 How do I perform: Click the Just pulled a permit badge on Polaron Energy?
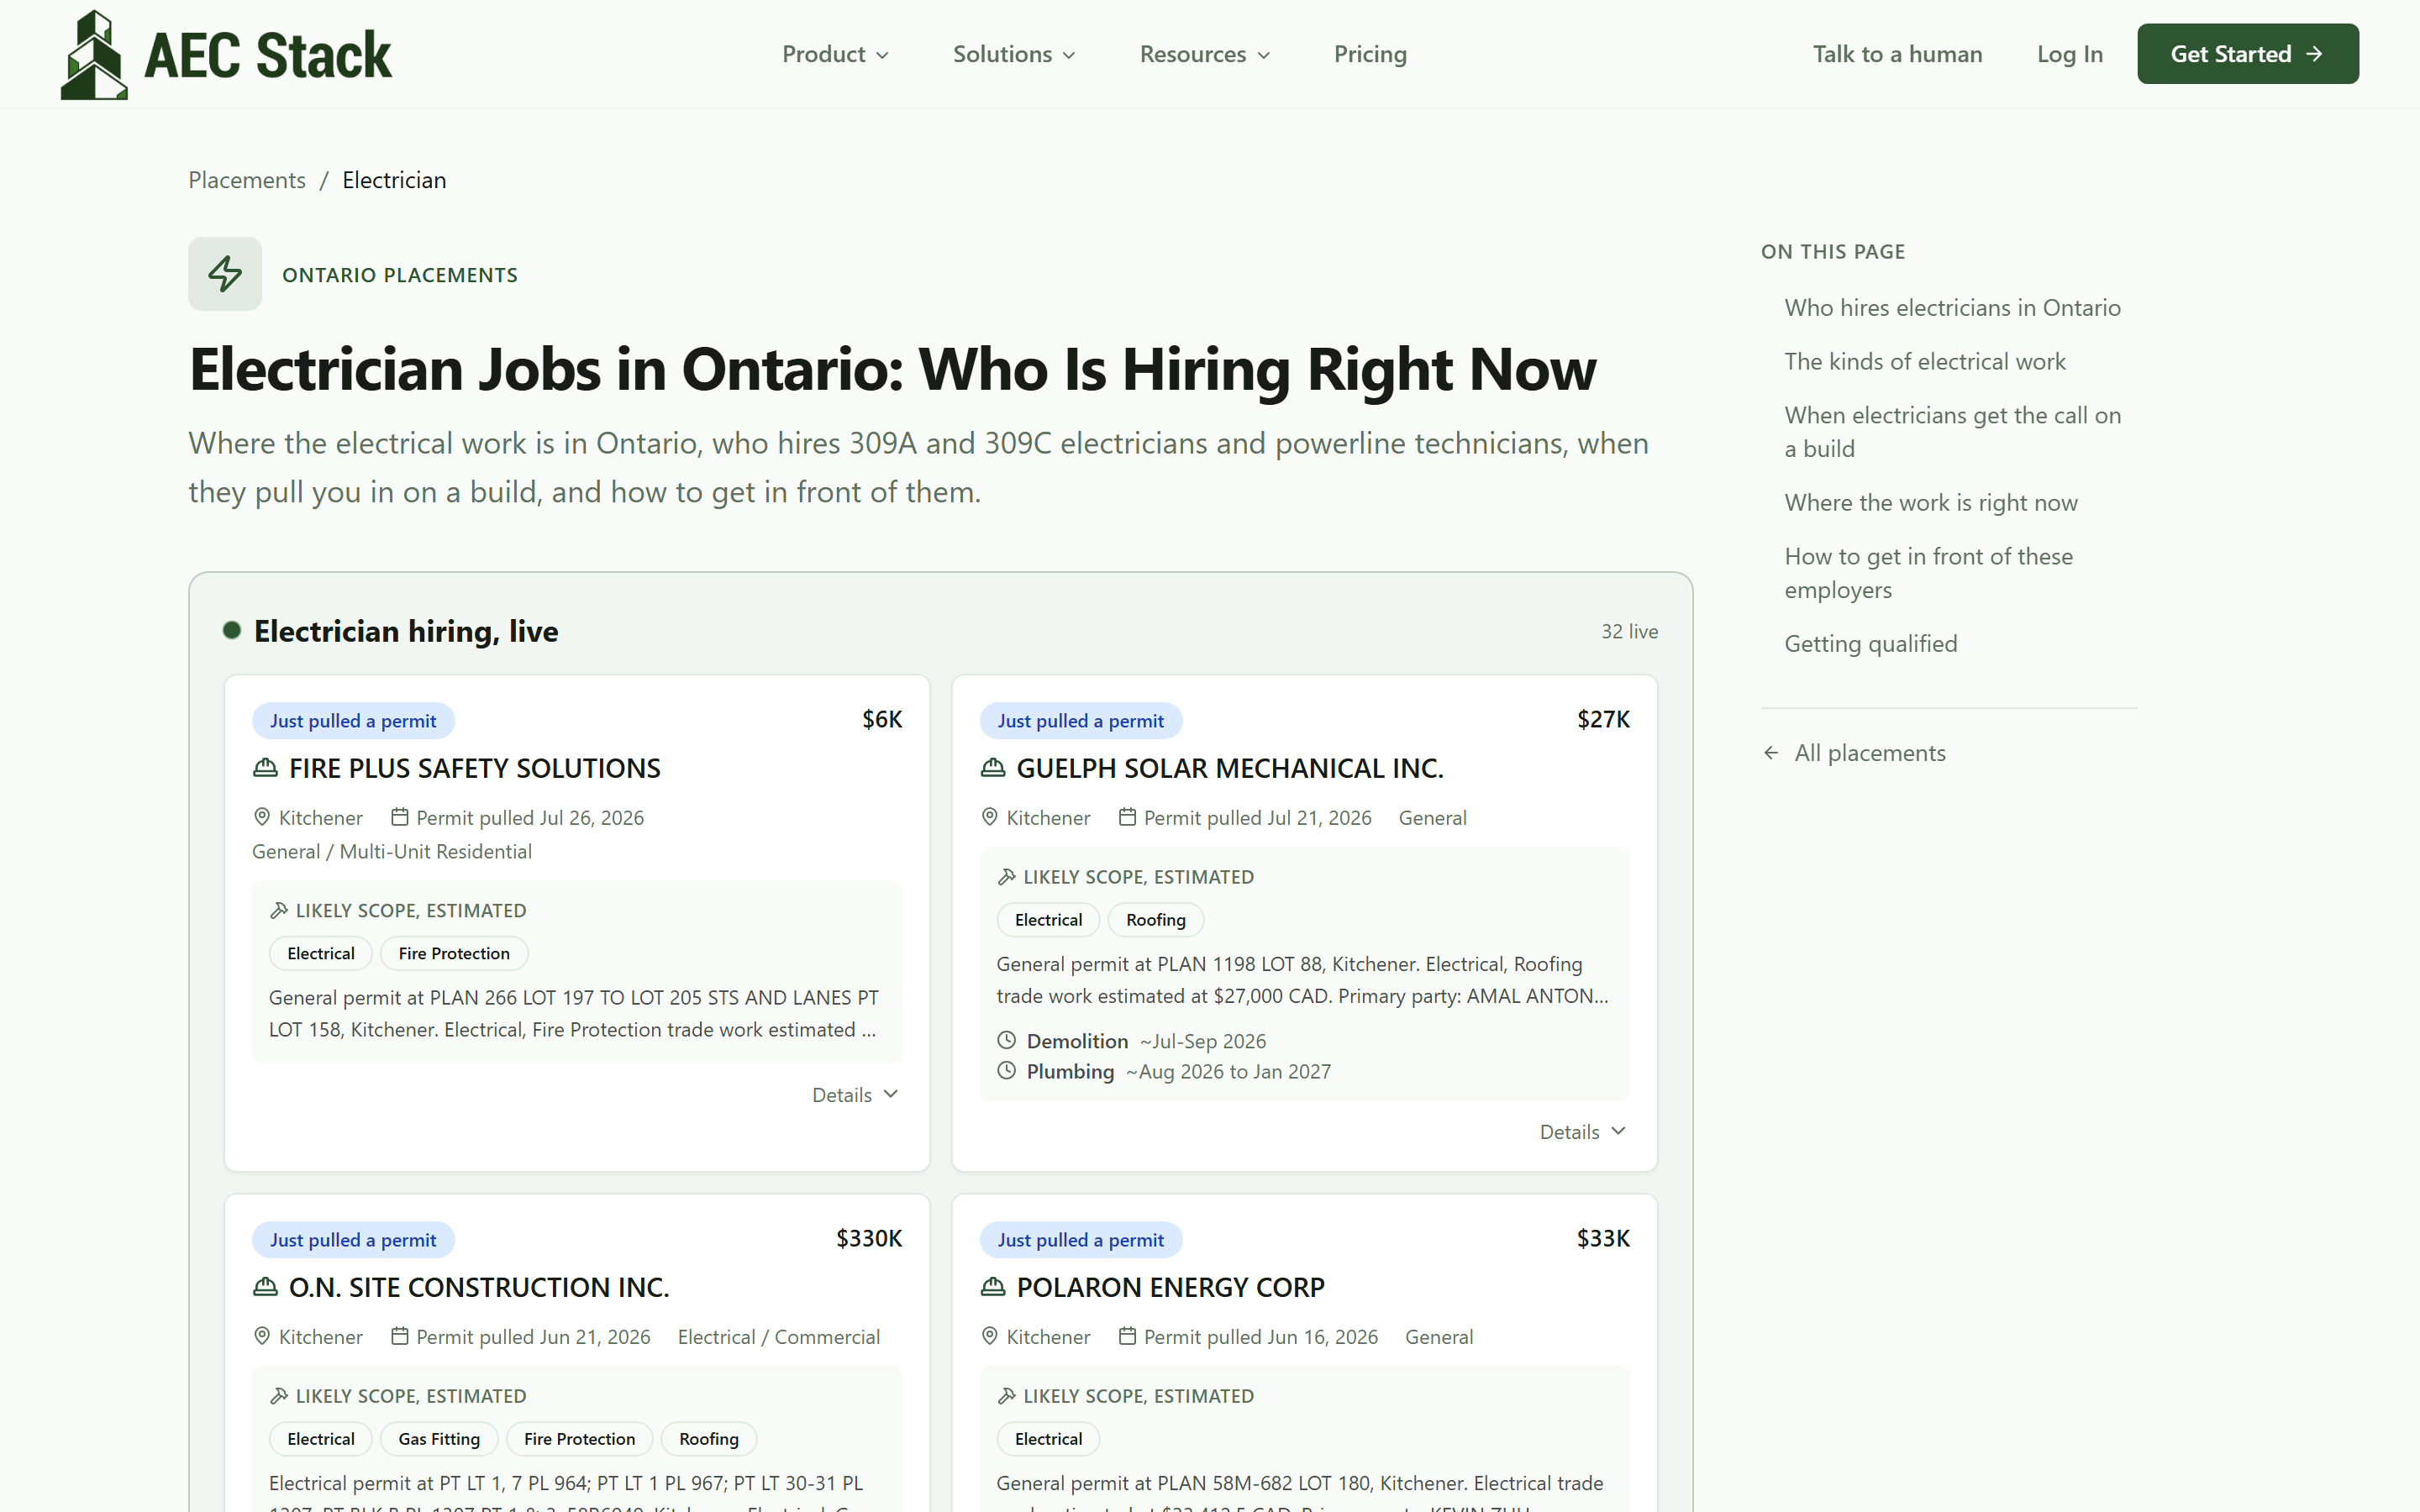(1081, 1240)
